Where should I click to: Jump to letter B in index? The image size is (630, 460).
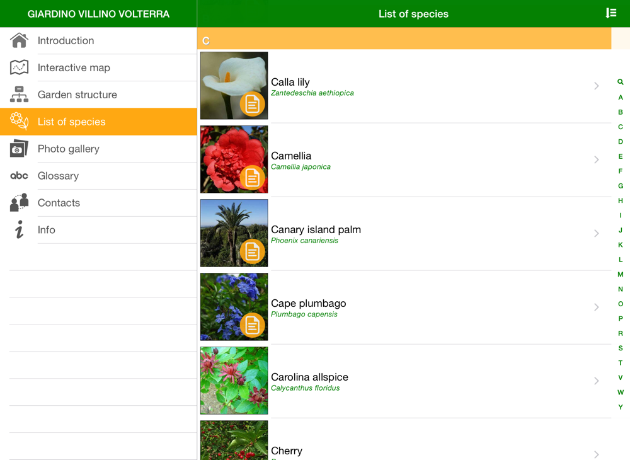621,112
